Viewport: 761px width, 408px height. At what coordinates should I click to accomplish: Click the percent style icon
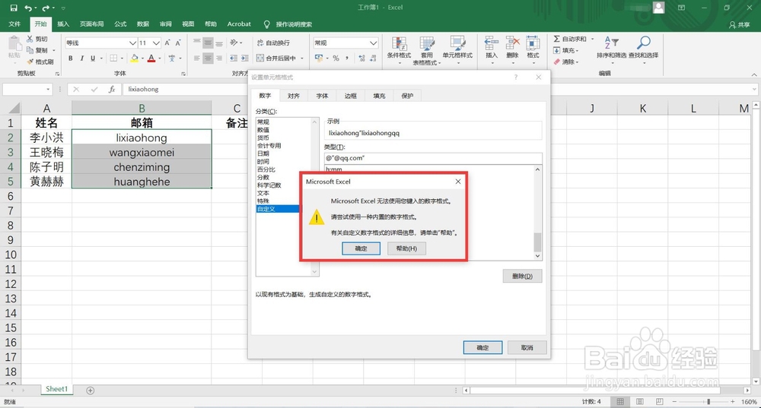tap(336, 59)
